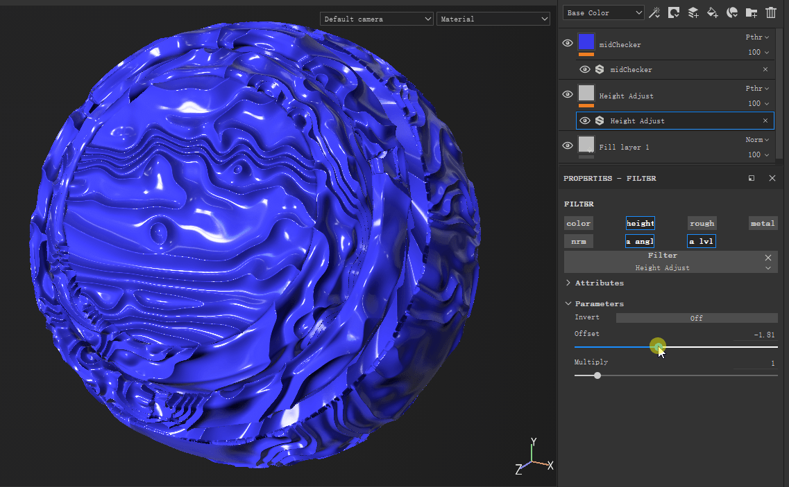This screenshot has width=789, height=487.
Task: Click the midChecker layer blue thumbnail
Action: (586, 42)
